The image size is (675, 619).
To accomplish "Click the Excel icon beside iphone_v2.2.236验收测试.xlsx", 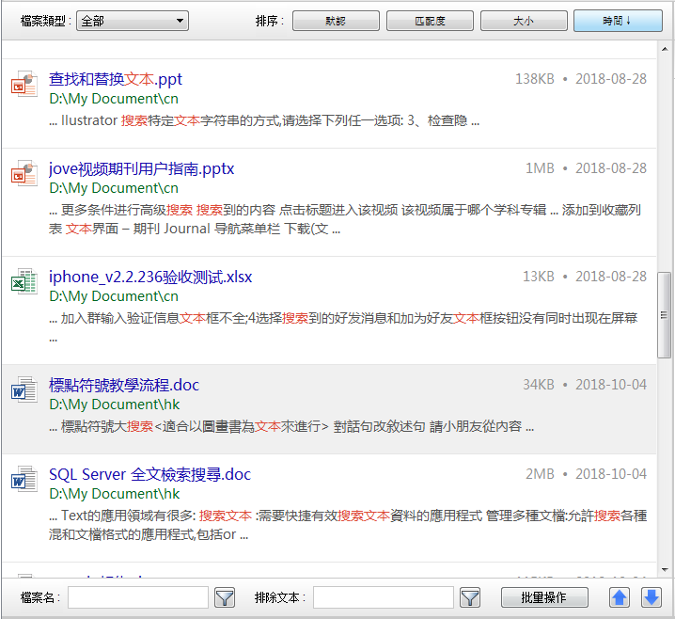I will [x=24, y=282].
